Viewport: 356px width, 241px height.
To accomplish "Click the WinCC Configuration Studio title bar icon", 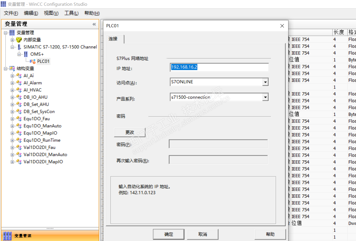I will point(3,4).
